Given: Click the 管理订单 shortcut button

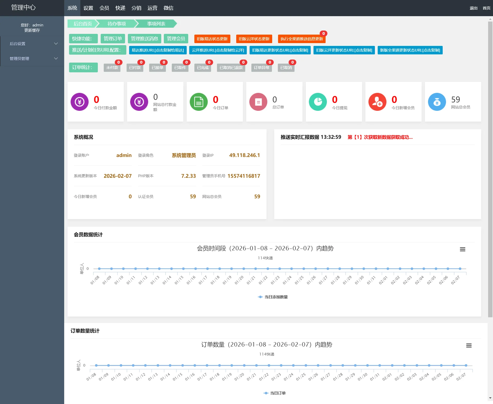Looking at the screenshot, I should pyautogui.click(x=113, y=39).
